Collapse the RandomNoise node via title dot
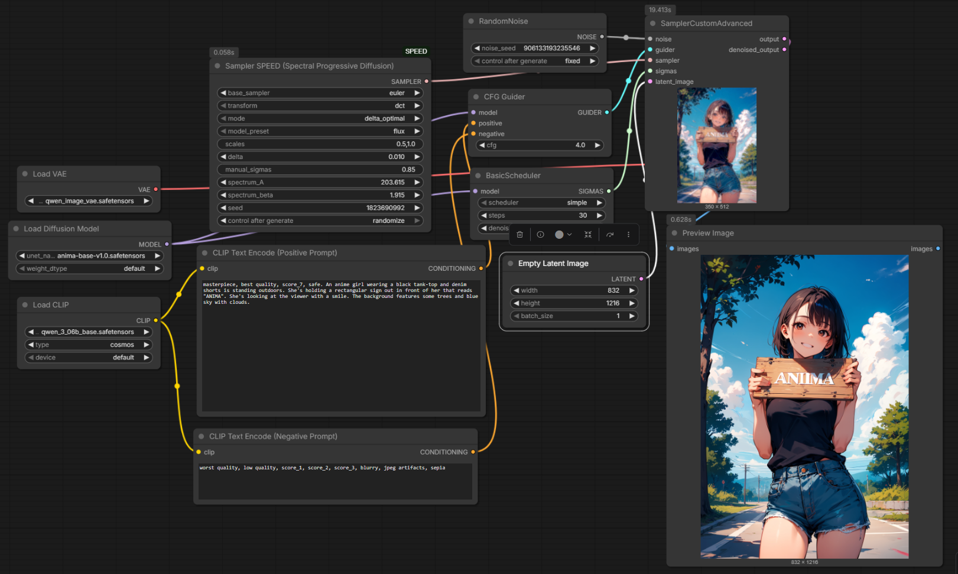The image size is (958, 574). [x=471, y=21]
